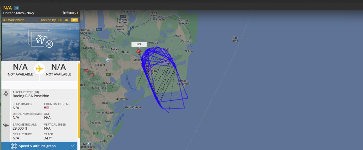363x150 pixels.
Task: Click the LIVE badge
Action: (74, 20)
